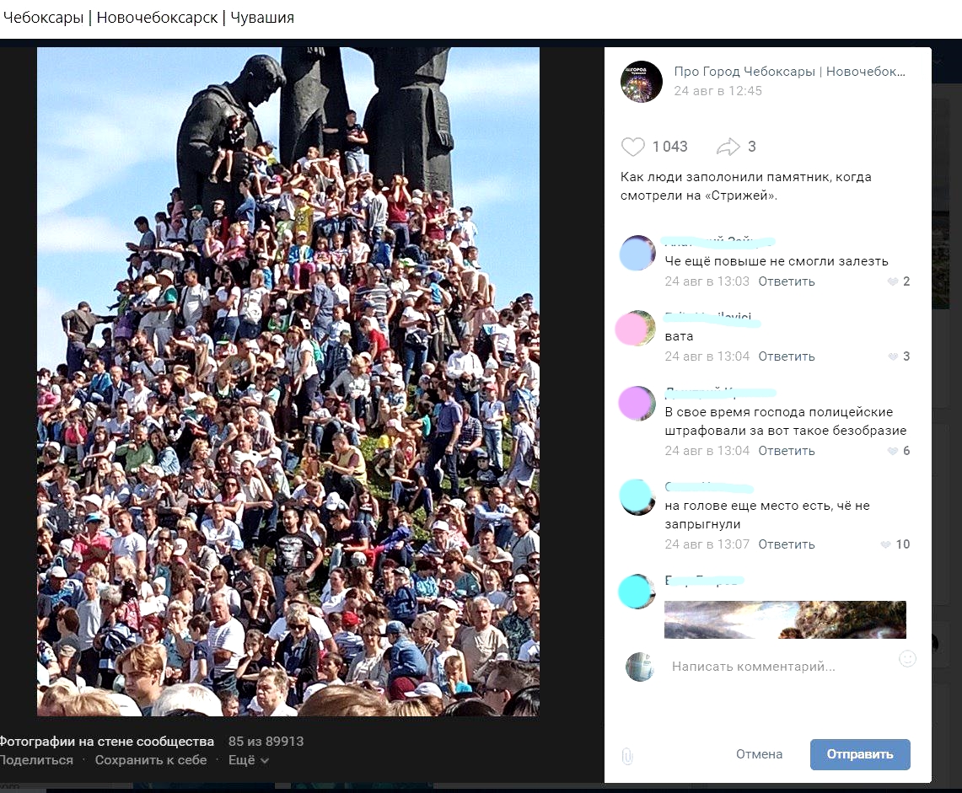Image resolution: width=962 pixels, height=793 pixels.
Task: Open the image attached in the last comment
Action: point(785,619)
